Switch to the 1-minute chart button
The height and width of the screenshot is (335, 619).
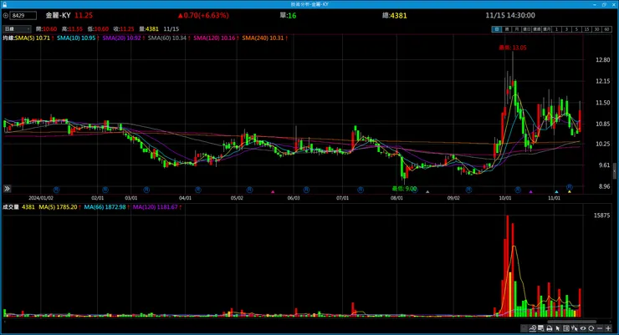tap(556, 29)
